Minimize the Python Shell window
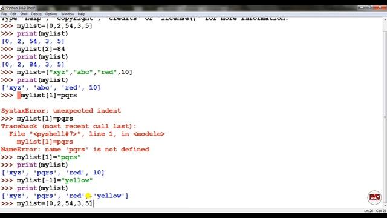Viewport: 387px width, 218px height. [362, 8]
